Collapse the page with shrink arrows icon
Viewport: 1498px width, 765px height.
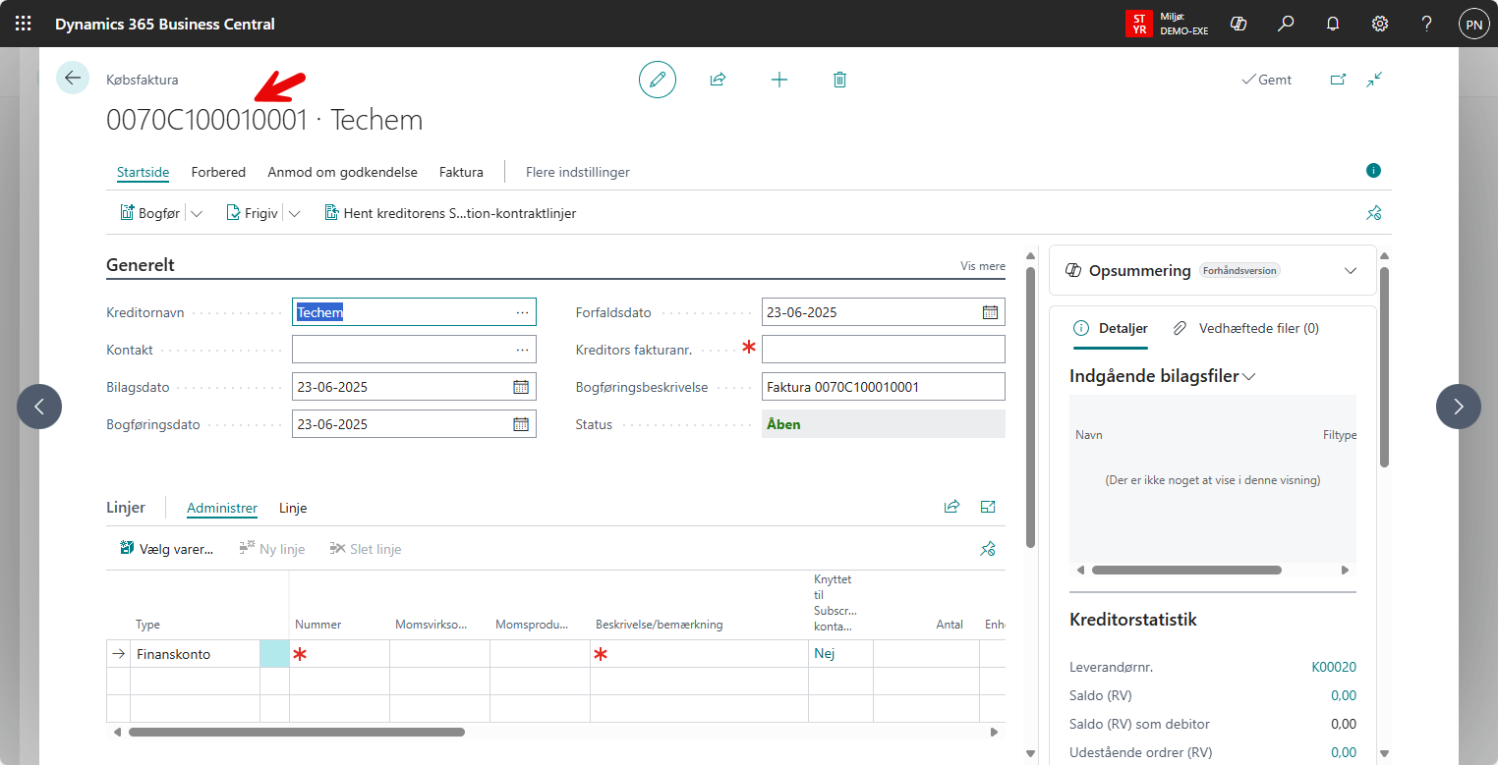(x=1374, y=80)
